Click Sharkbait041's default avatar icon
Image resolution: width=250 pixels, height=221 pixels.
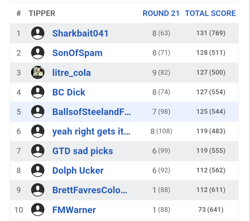click(x=38, y=33)
